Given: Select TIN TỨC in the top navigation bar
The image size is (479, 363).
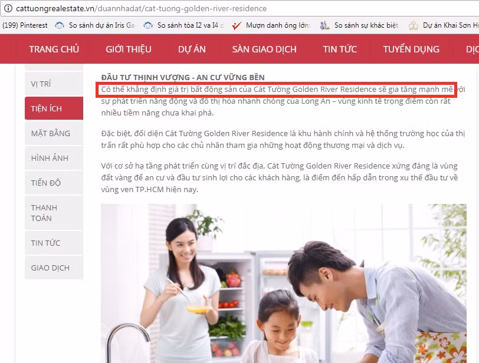Looking at the screenshot, I should tap(340, 49).
